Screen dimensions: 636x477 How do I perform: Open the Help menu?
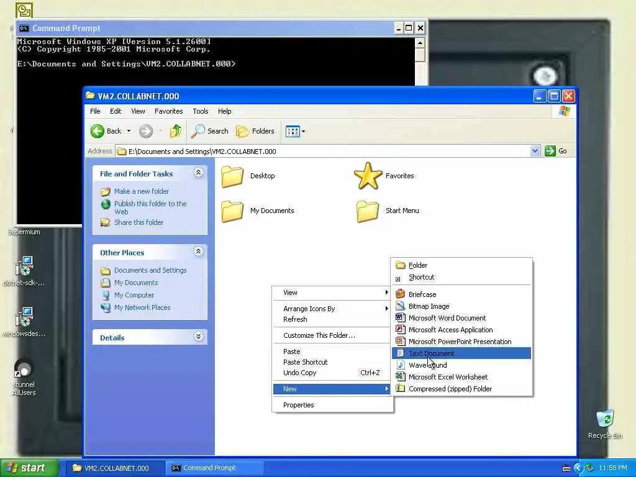[x=224, y=111]
